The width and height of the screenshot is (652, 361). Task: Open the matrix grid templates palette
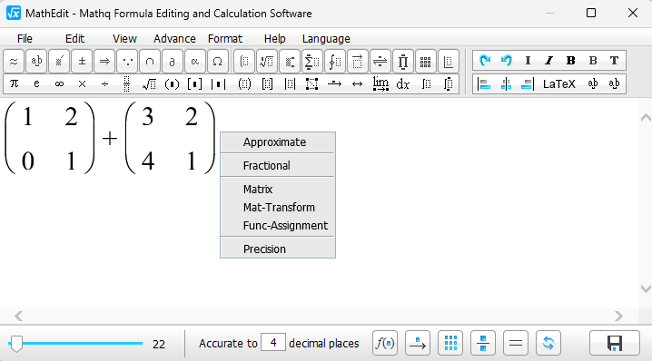425,62
